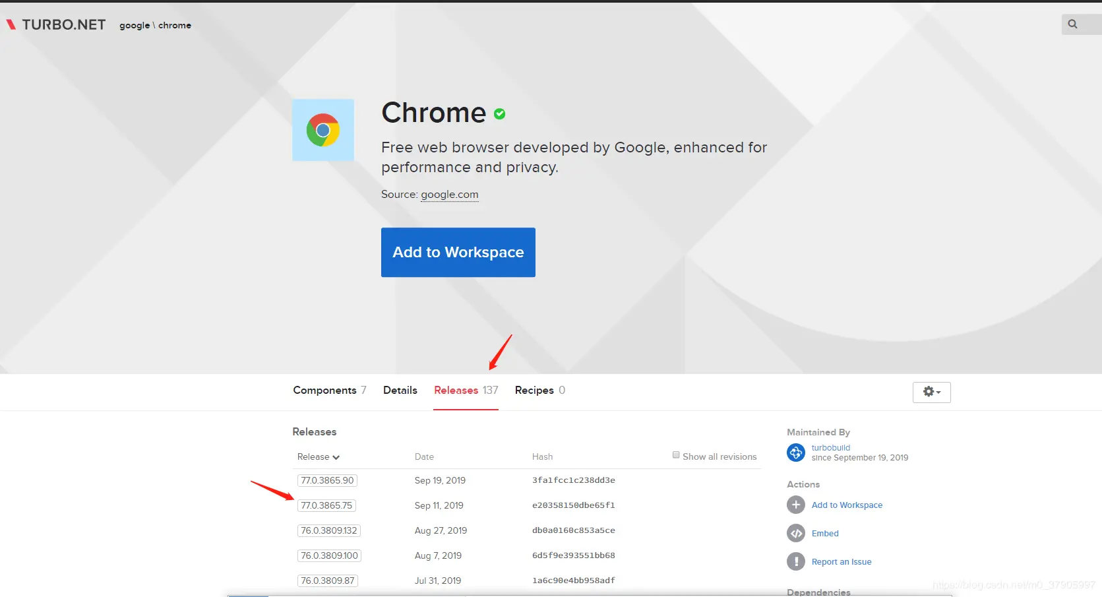
Task: Open the Recipes tab
Action: [x=540, y=391]
